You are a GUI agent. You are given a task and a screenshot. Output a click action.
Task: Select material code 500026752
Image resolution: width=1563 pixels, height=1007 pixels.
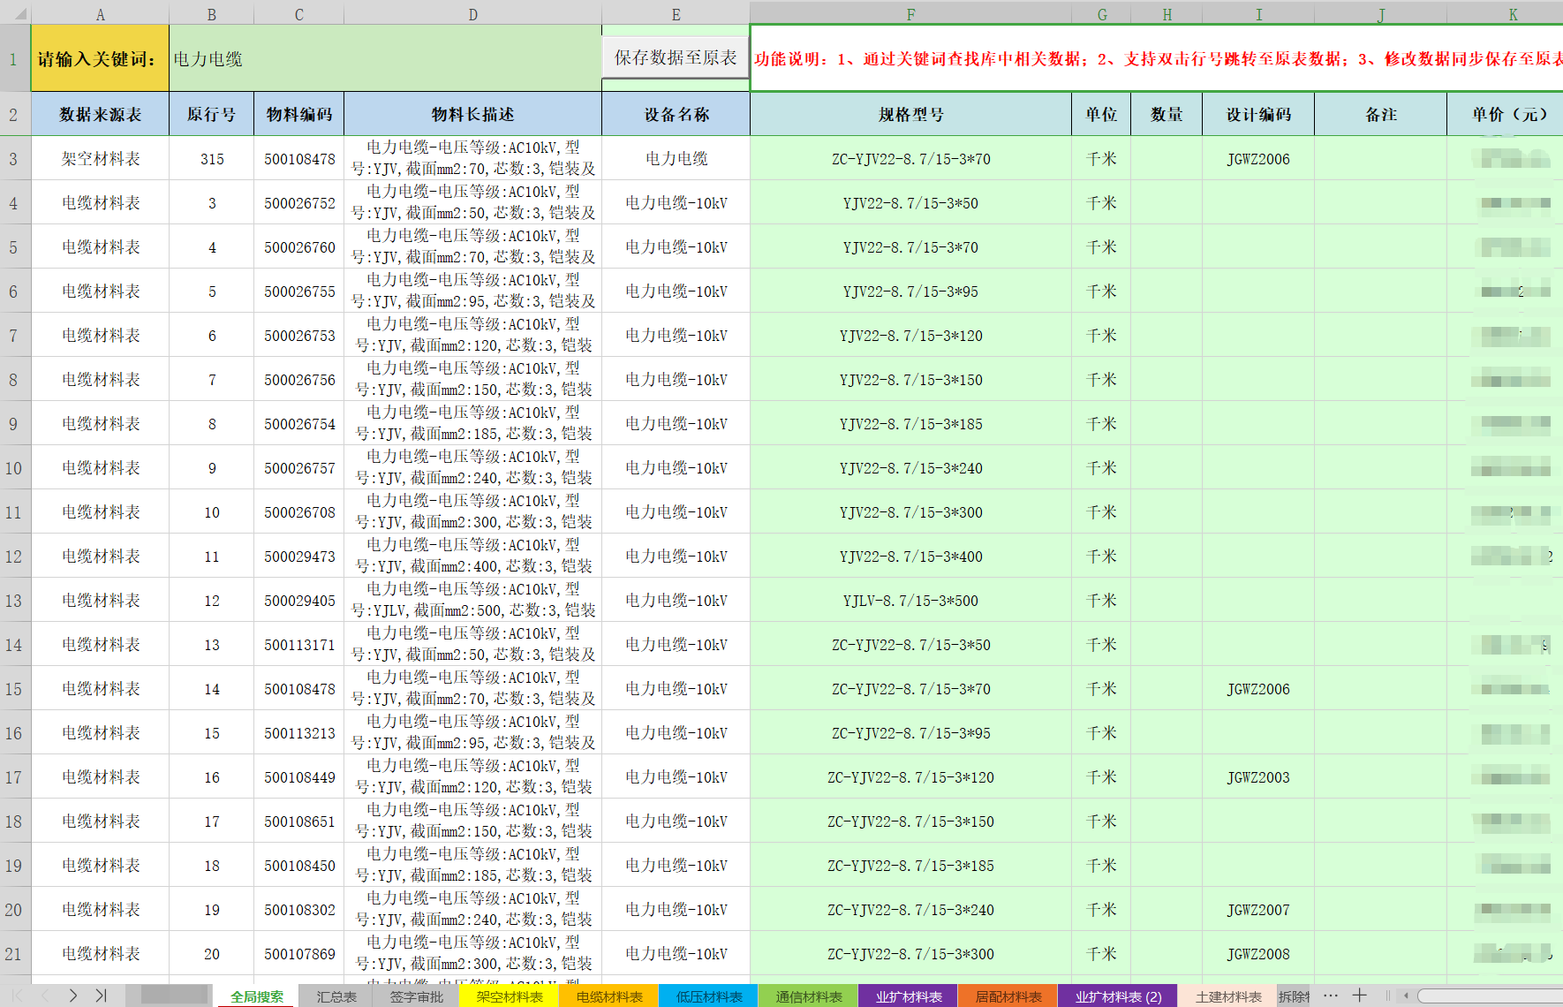299,203
